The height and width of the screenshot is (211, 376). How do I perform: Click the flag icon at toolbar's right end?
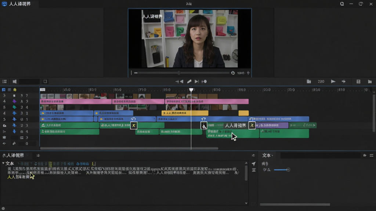pos(370,82)
